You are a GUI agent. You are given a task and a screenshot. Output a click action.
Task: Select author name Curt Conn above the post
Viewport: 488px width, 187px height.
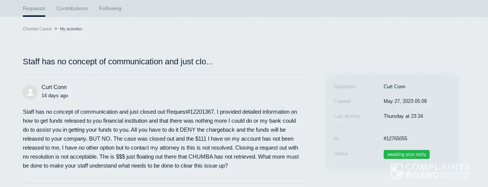54,87
